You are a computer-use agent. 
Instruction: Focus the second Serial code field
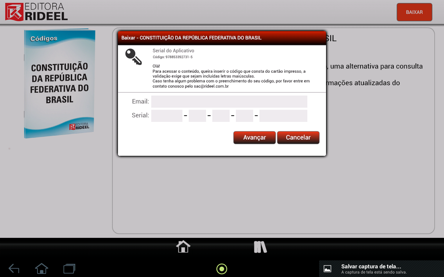point(197,116)
